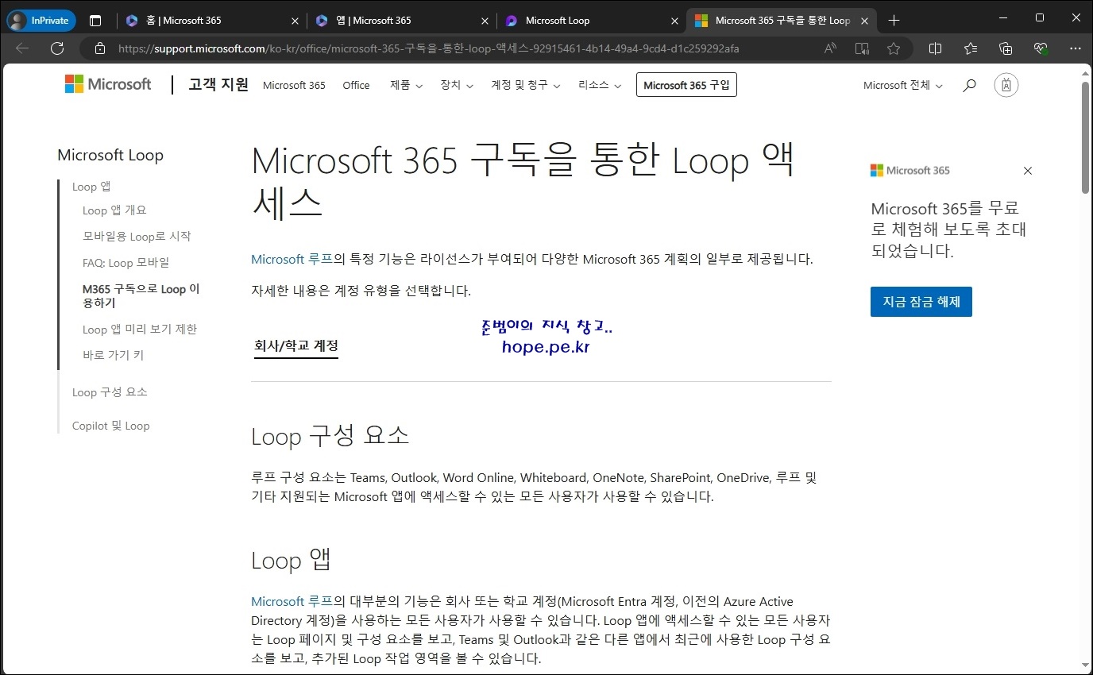
Task: Select M365 구독으로 Loop 이용하기 item
Action: [141, 296]
